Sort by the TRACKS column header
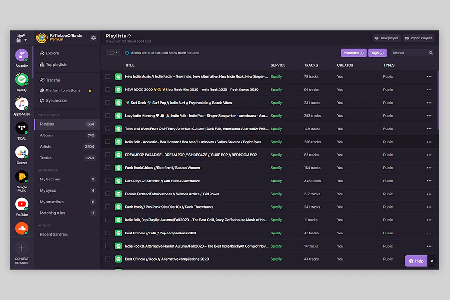Screen dimensions: 450x300 311,65
